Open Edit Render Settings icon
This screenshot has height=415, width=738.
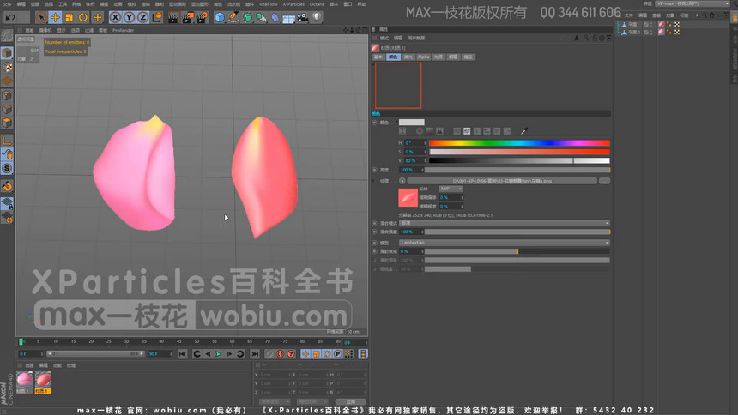[x=202, y=18]
